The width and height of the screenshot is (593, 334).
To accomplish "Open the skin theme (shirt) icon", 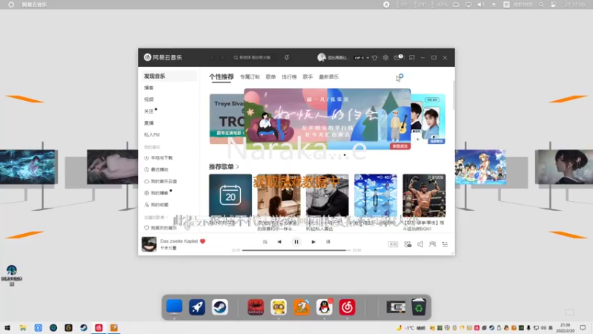I will point(374,58).
